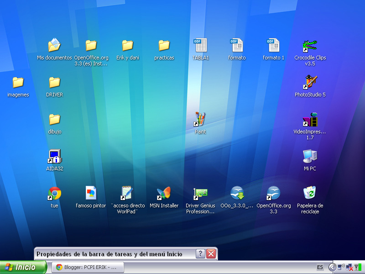Launch Crocodile Clips v3.5 shortcut
This screenshot has width=365, height=274.
(x=310, y=46)
